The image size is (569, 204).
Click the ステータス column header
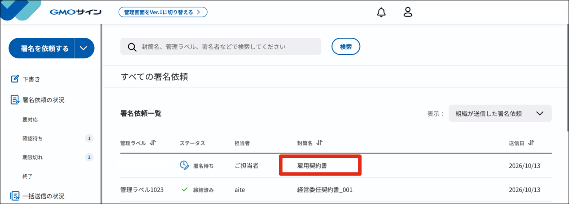point(192,144)
